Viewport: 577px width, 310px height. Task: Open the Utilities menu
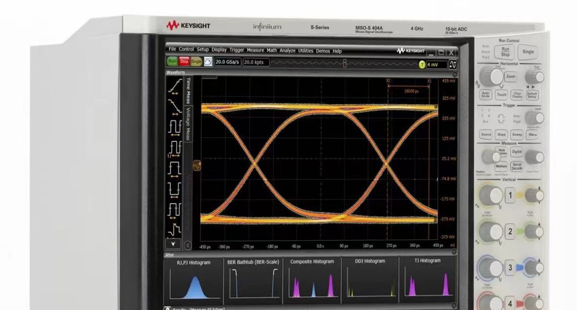pos(305,51)
